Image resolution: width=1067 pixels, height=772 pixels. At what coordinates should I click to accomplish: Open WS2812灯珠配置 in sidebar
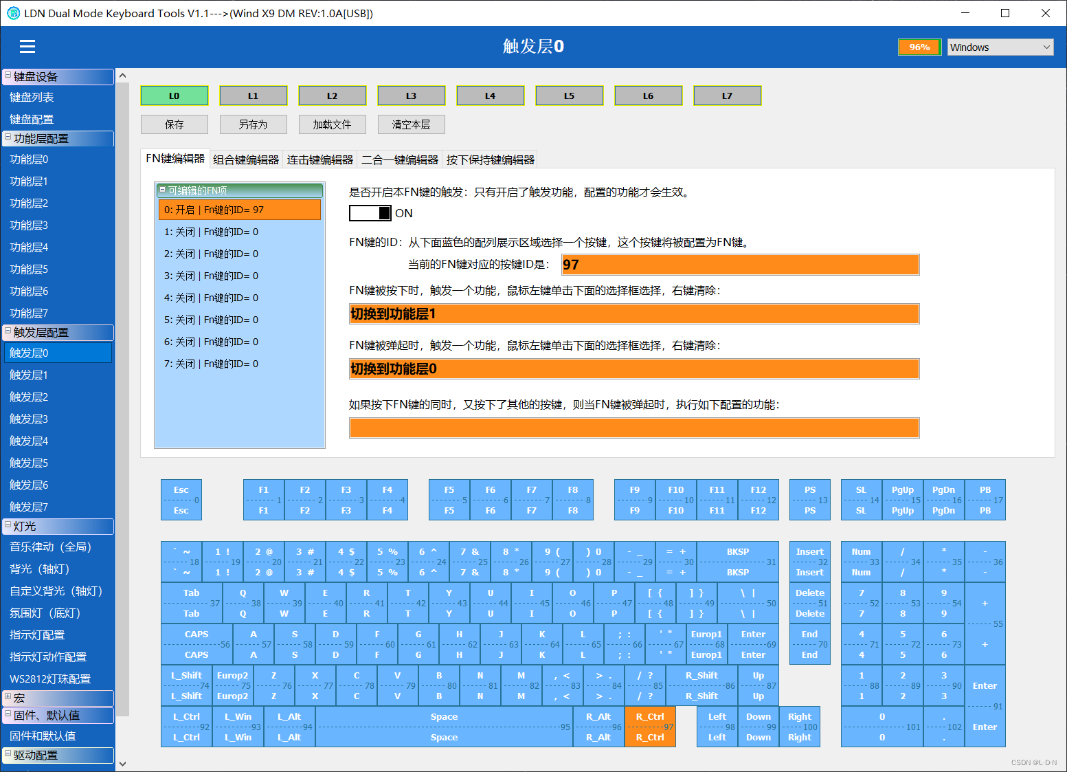tap(58, 679)
